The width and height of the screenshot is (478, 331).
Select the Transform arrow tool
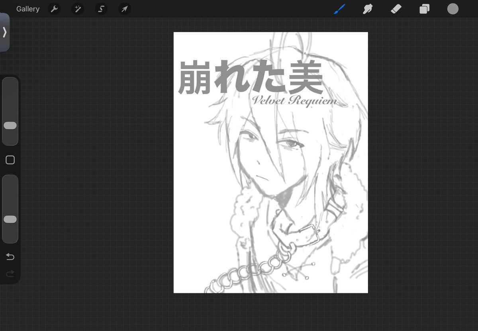[x=124, y=9]
